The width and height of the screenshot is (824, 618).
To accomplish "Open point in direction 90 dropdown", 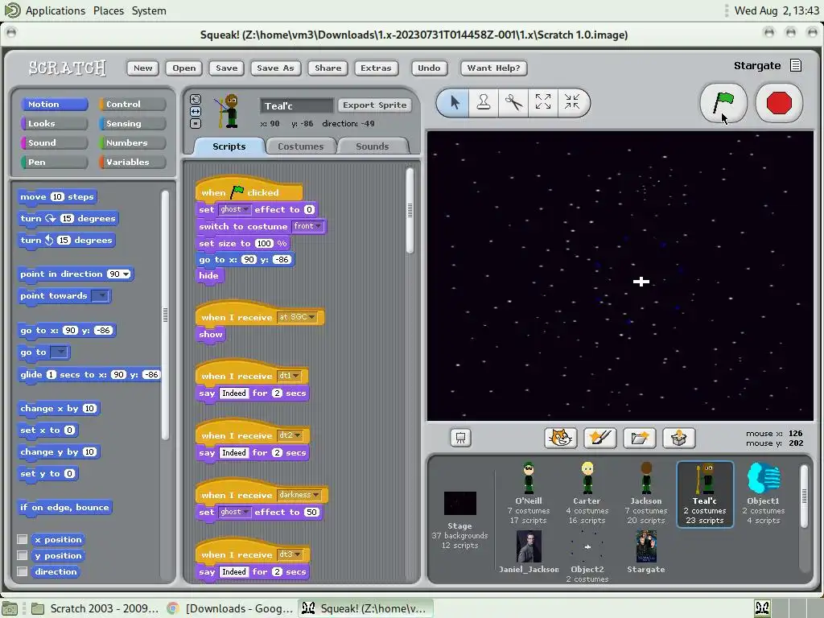I will point(126,274).
